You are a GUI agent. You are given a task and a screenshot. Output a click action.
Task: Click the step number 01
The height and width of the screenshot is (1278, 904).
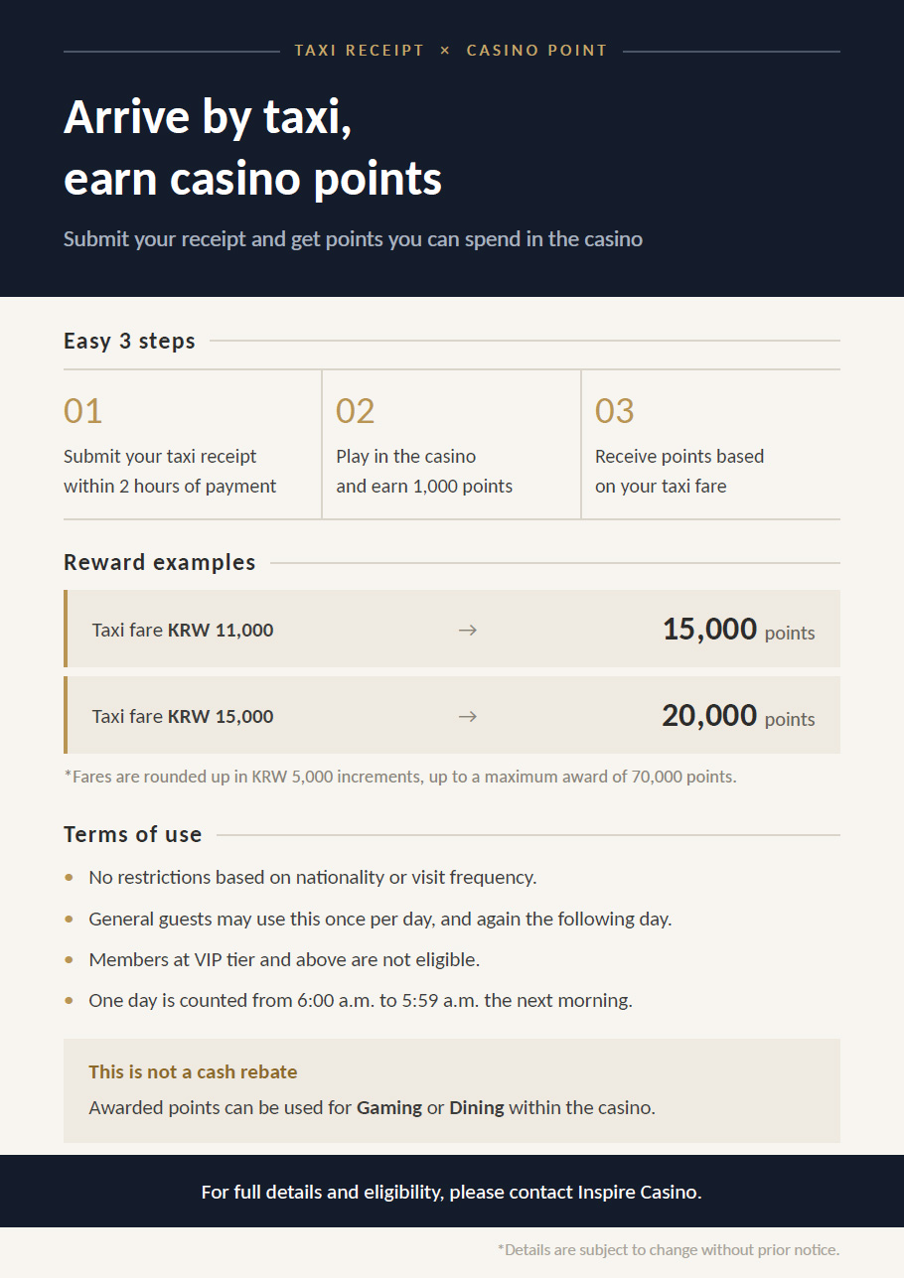coord(83,411)
